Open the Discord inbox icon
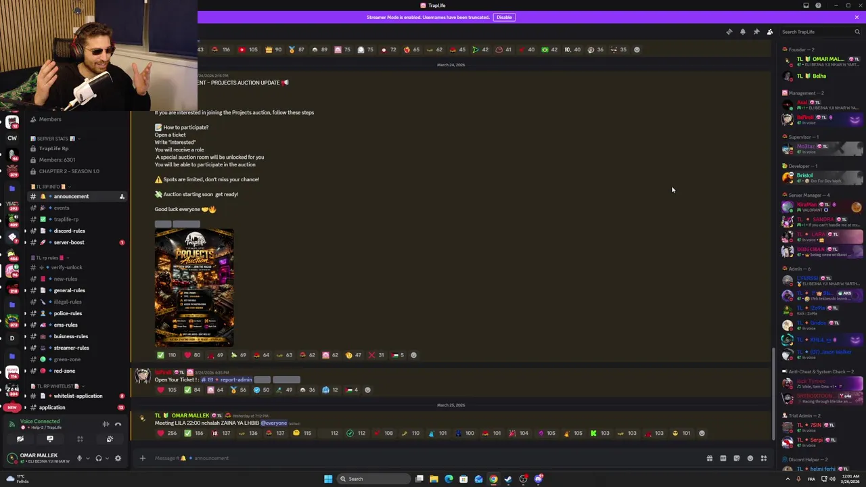 click(806, 5)
